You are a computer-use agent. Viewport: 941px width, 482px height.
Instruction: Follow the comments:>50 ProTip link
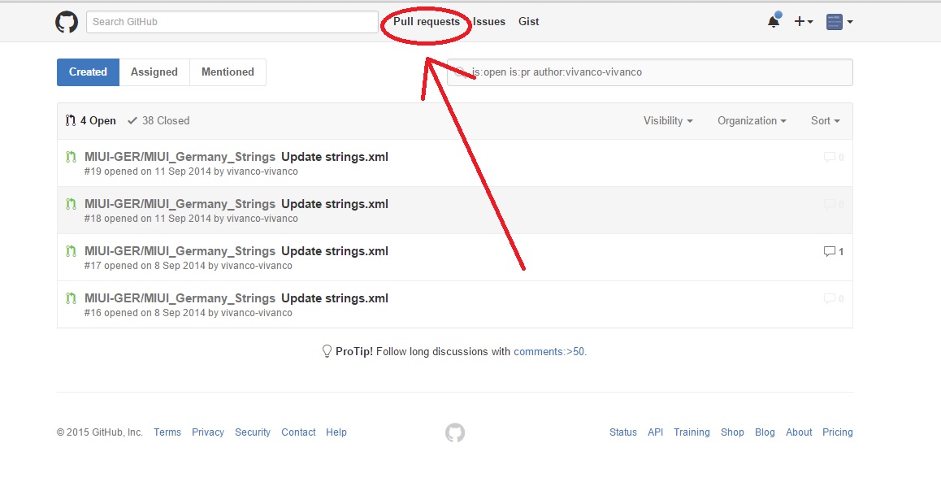click(x=549, y=352)
